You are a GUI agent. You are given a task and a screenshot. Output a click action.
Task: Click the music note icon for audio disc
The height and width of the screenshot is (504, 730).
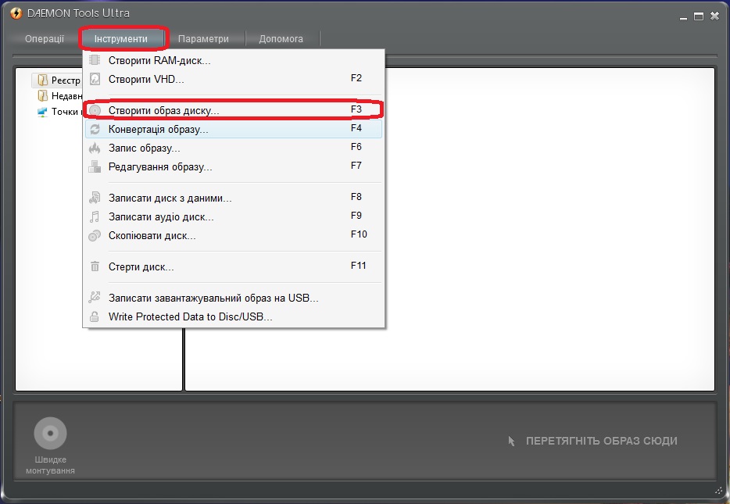[95, 216]
